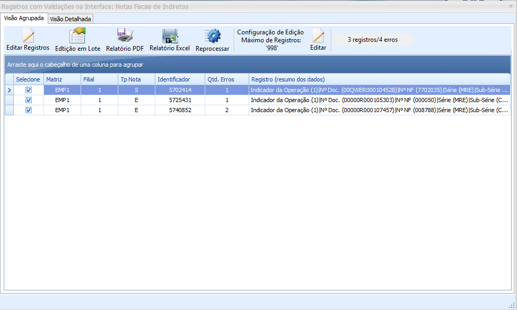Viewport: 517px width, 310px height.
Task: Generate the Relatório PDF report
Action: 125,36
